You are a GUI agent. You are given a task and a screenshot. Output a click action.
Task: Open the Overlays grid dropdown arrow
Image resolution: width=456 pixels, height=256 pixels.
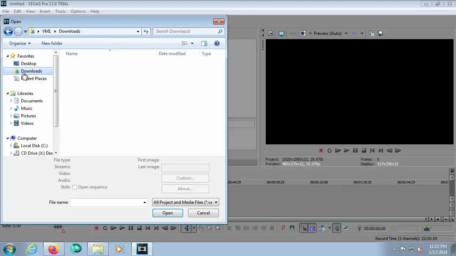362,33
